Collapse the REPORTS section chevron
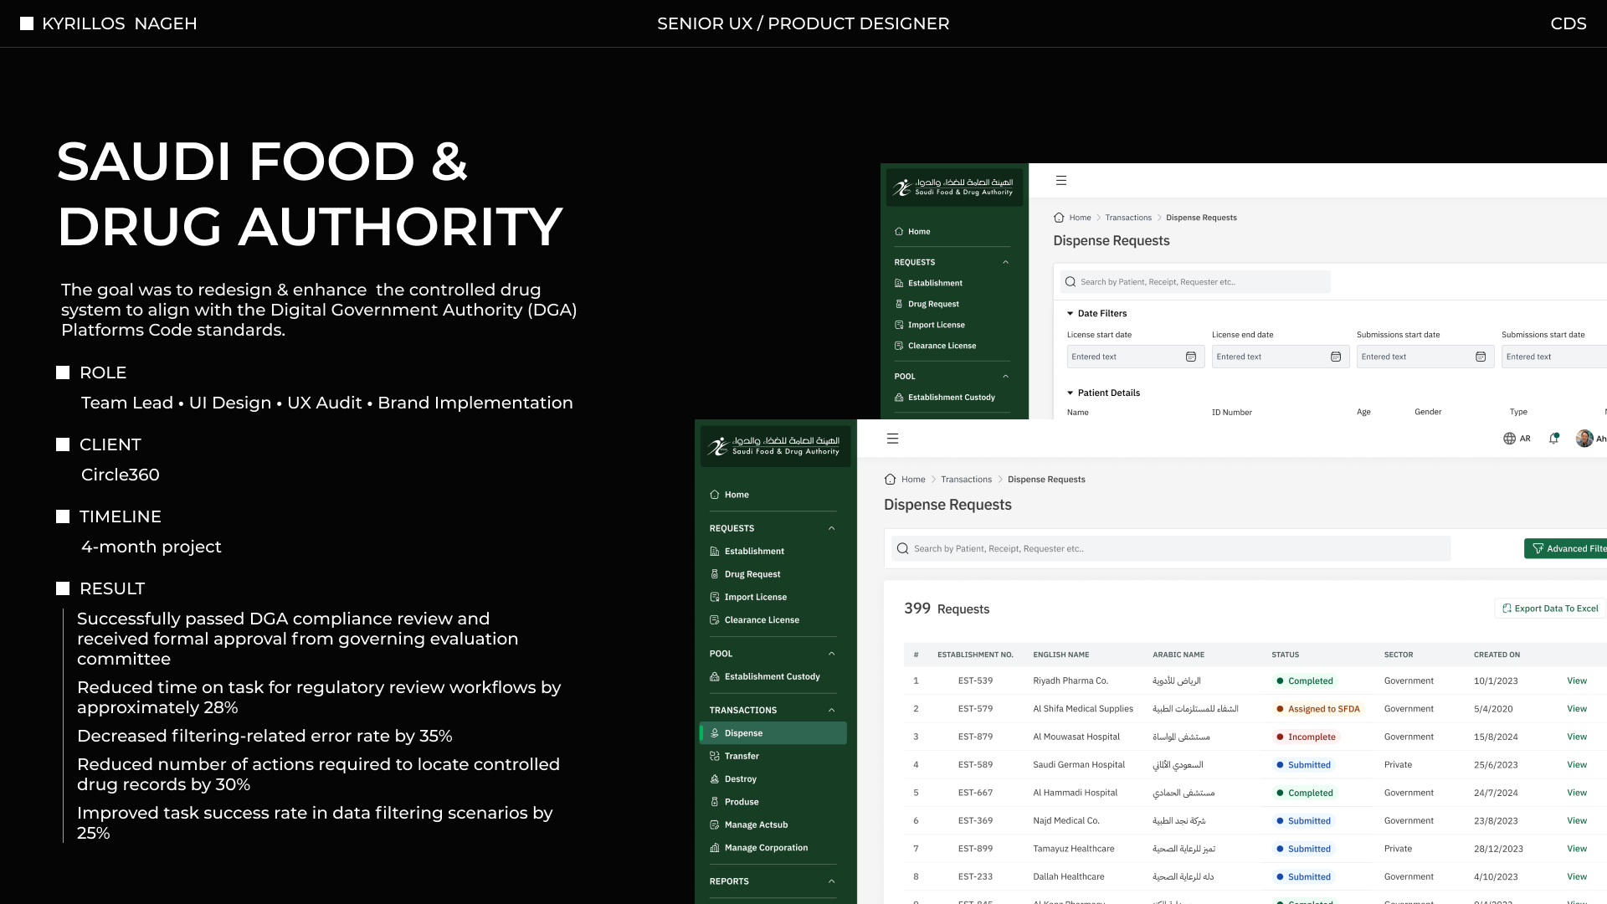 [x=832, y=881]
